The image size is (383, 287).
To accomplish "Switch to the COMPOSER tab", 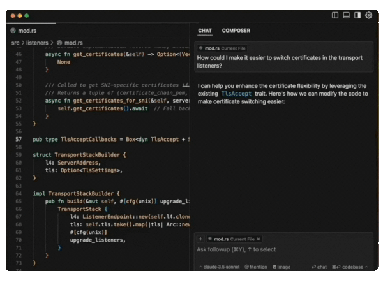I will click(x=236, y=31).
